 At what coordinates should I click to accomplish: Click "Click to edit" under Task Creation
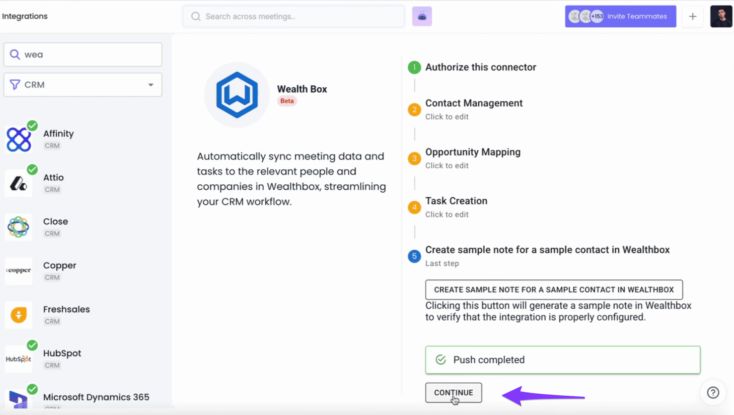point(447,215)
